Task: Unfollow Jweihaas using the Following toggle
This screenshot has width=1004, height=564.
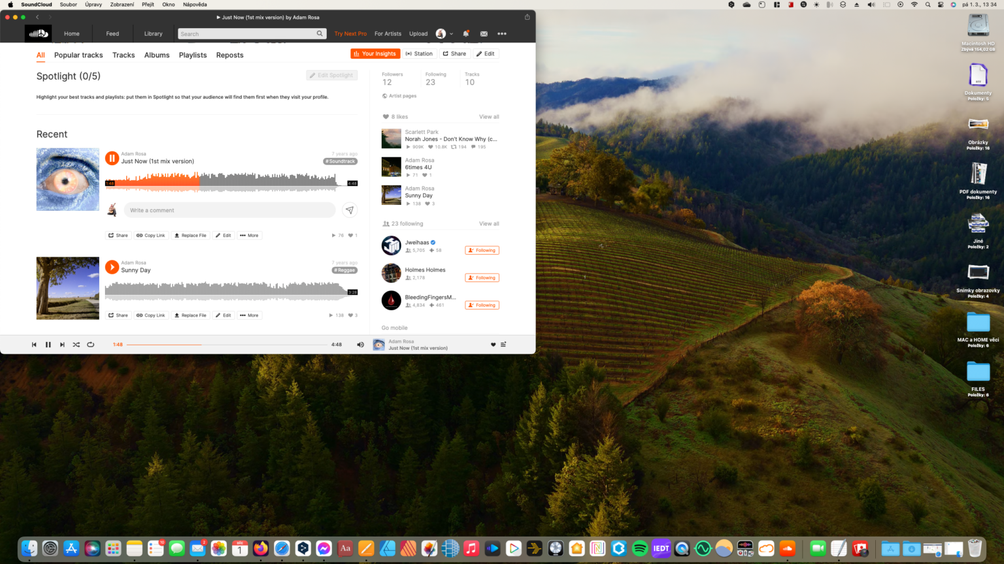Action: 482,250
